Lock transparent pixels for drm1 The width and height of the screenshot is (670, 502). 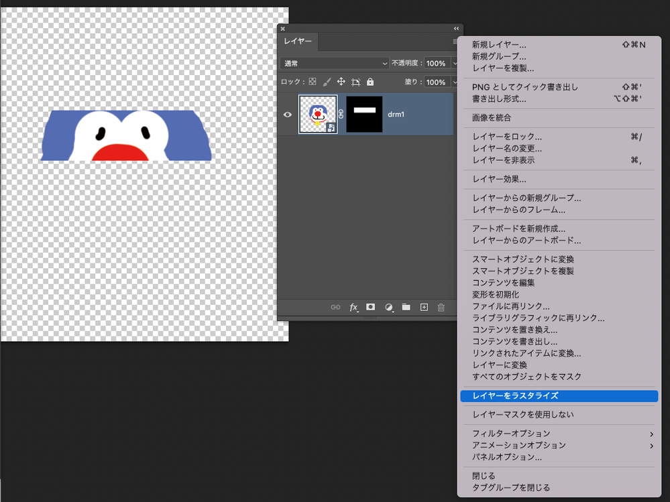(x=313, y=82)
